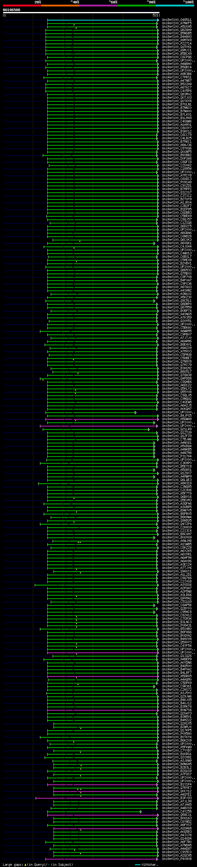The width and height of the screenshot is (197, 867).
Task: Select label UniRef100_Q58CX1
Action: (x=177, y=815)
